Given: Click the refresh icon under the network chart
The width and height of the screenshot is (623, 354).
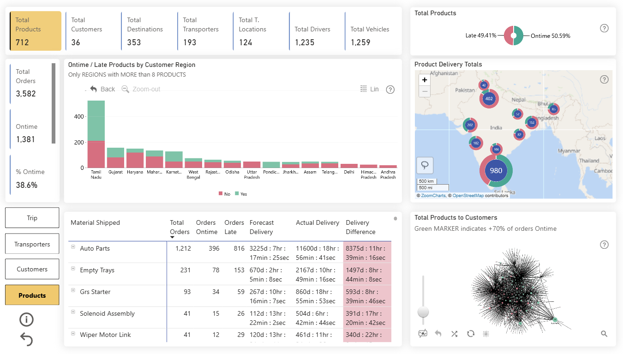Looking at the screenshot, I should (471, 333).
